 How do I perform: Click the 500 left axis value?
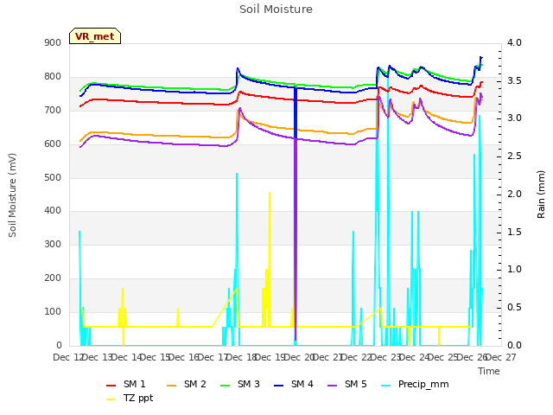[x=53, y=177]
